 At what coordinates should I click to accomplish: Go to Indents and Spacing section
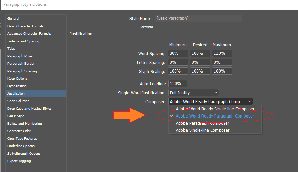click(23, 41)
